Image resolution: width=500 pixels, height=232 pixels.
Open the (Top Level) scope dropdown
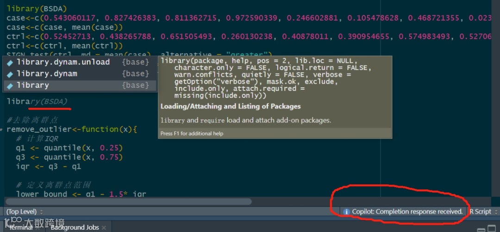point(24,212)
